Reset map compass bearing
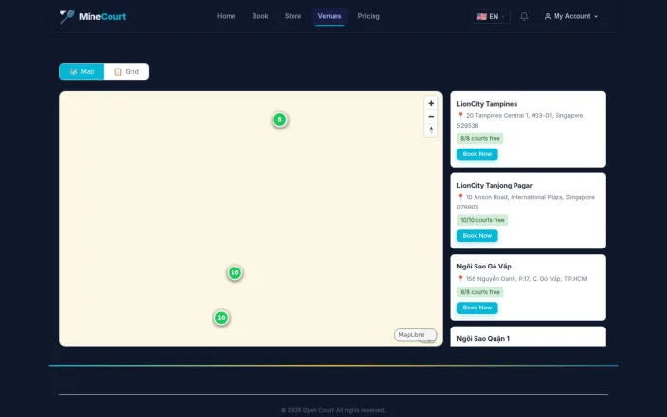 point(431,130)
